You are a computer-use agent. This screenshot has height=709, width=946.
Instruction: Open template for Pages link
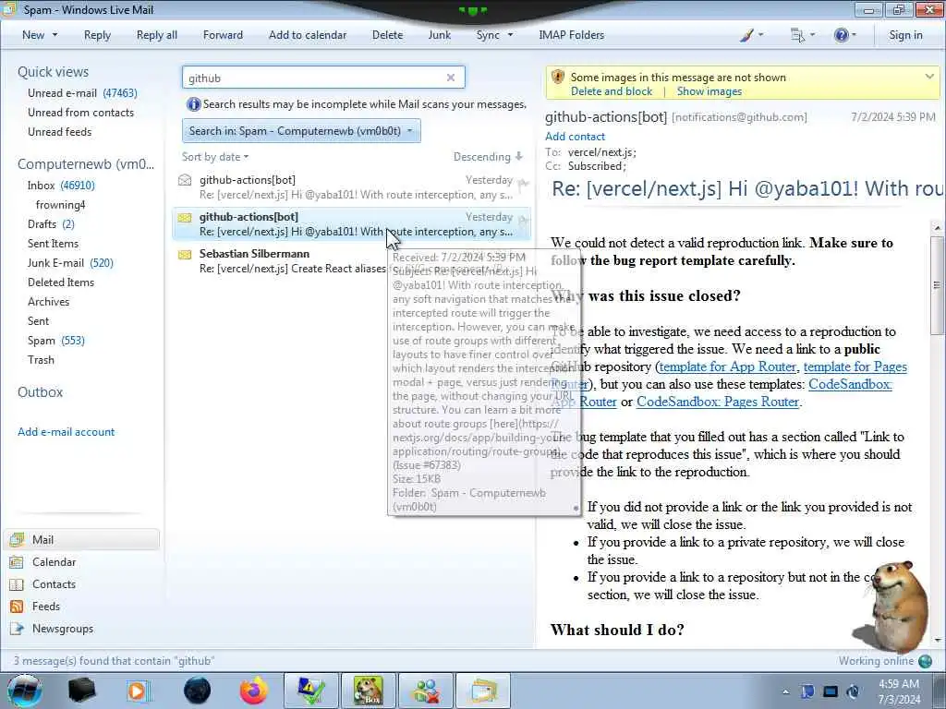(x=855, y=367)
